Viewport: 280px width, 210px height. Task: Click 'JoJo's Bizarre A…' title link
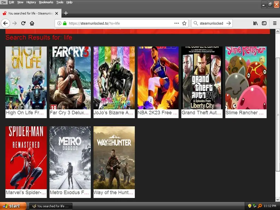113,113
